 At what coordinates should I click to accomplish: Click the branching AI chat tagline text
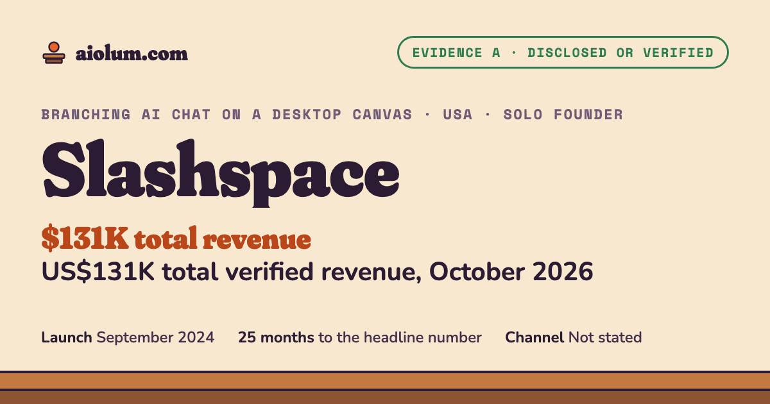click(x=332, y=115)
